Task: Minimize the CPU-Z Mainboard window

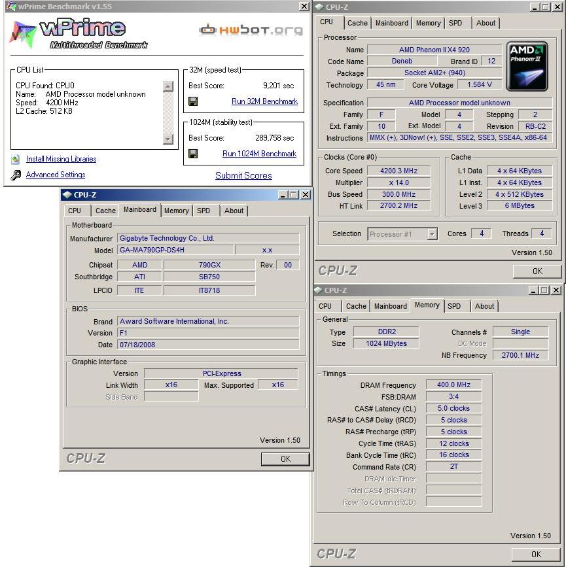Action: pyautogui.click(x=283, y=195)
